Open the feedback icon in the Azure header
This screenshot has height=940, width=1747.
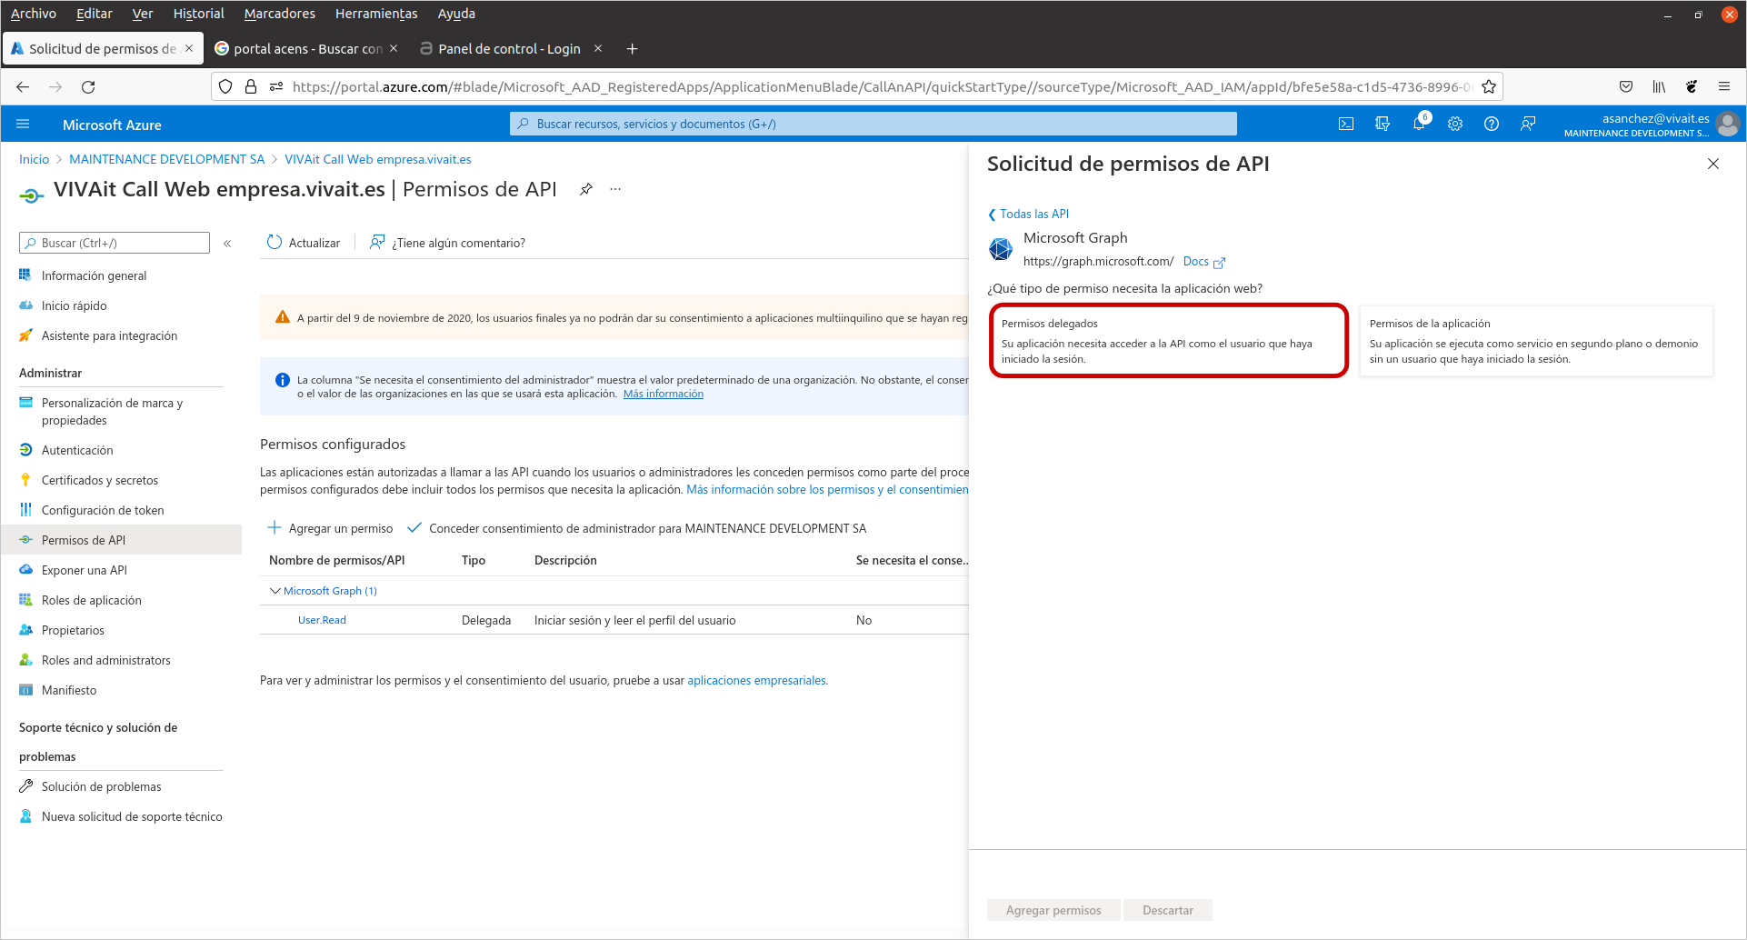1528,125
